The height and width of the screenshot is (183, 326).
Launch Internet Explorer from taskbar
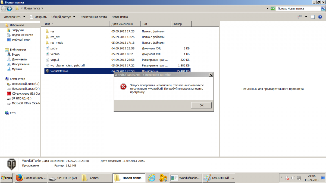152,178
